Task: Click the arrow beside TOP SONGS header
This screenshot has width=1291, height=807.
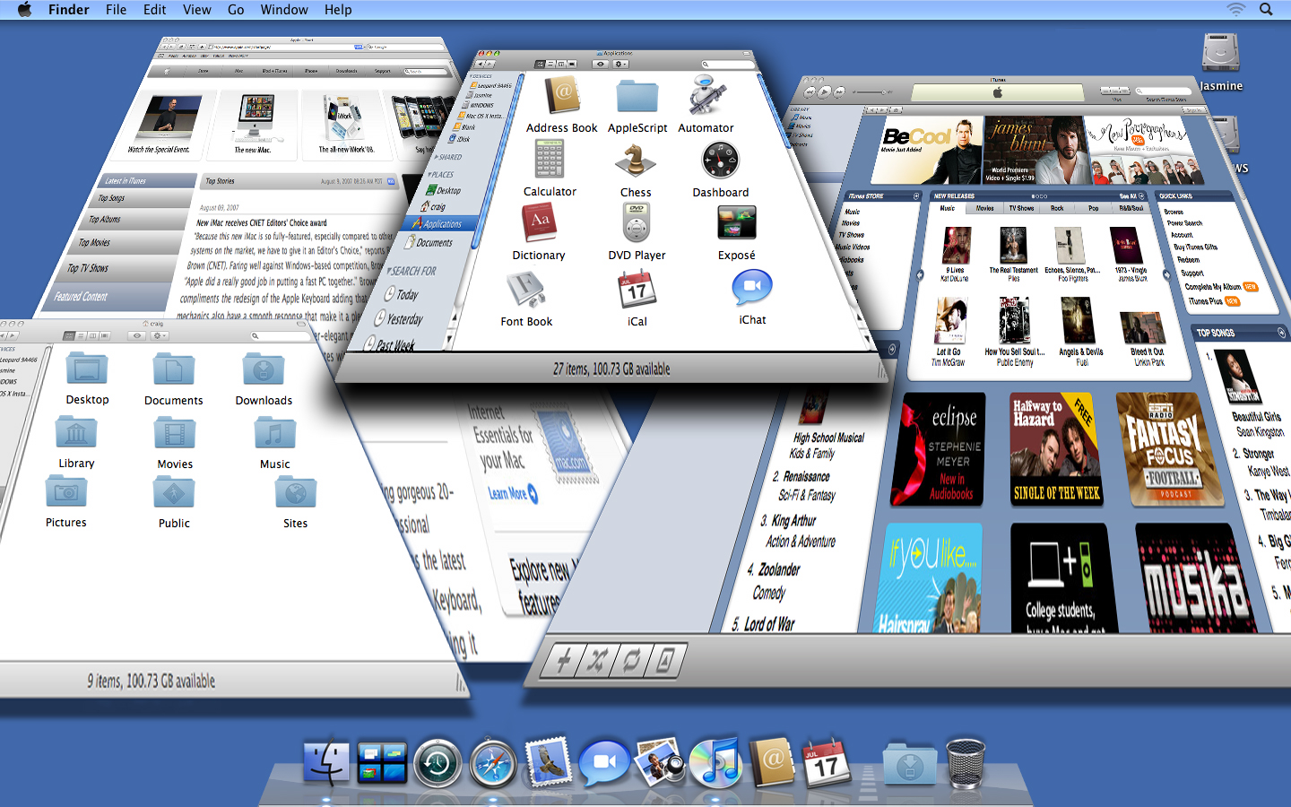Action: click(x=1281, y=333)
